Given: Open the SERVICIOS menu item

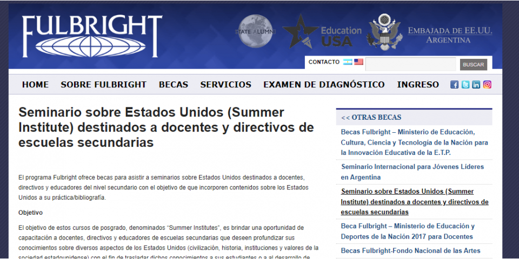Looking at the screenshot, I should [x=226, y=85].
